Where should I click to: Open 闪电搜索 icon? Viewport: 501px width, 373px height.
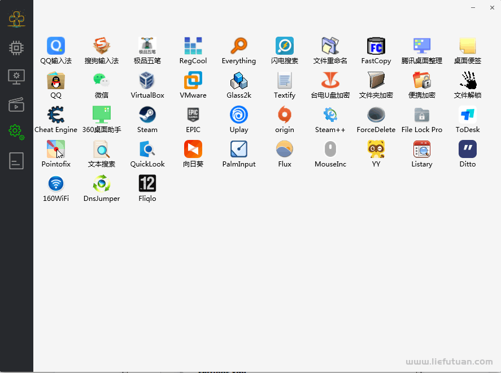tap(284, 46)
